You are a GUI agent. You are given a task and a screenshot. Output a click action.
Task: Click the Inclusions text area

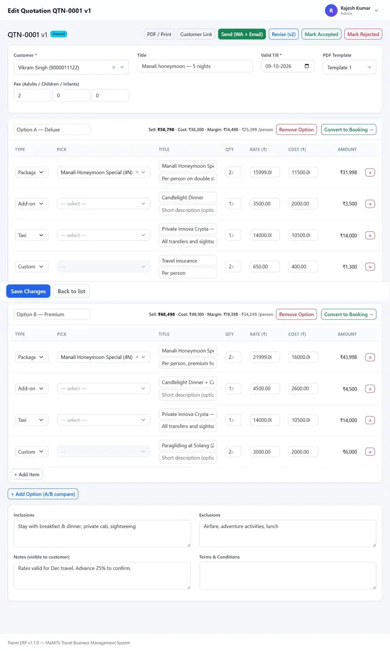click(102, 533)
